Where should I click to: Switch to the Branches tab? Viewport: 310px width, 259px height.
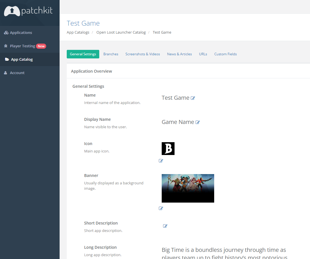click(111, 54)
